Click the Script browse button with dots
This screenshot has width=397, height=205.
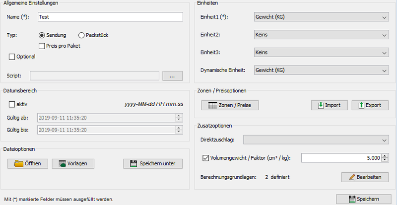coord(172,76)
